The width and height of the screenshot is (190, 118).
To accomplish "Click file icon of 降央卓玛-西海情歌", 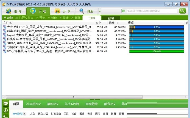I will click(4, 39).
